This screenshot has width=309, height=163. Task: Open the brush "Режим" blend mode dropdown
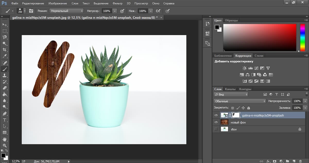66,11
